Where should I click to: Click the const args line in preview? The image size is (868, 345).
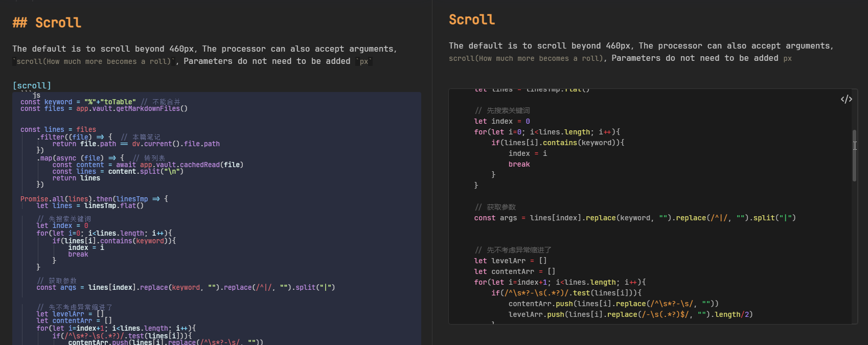pyautogui.click(x=634, y=218)
